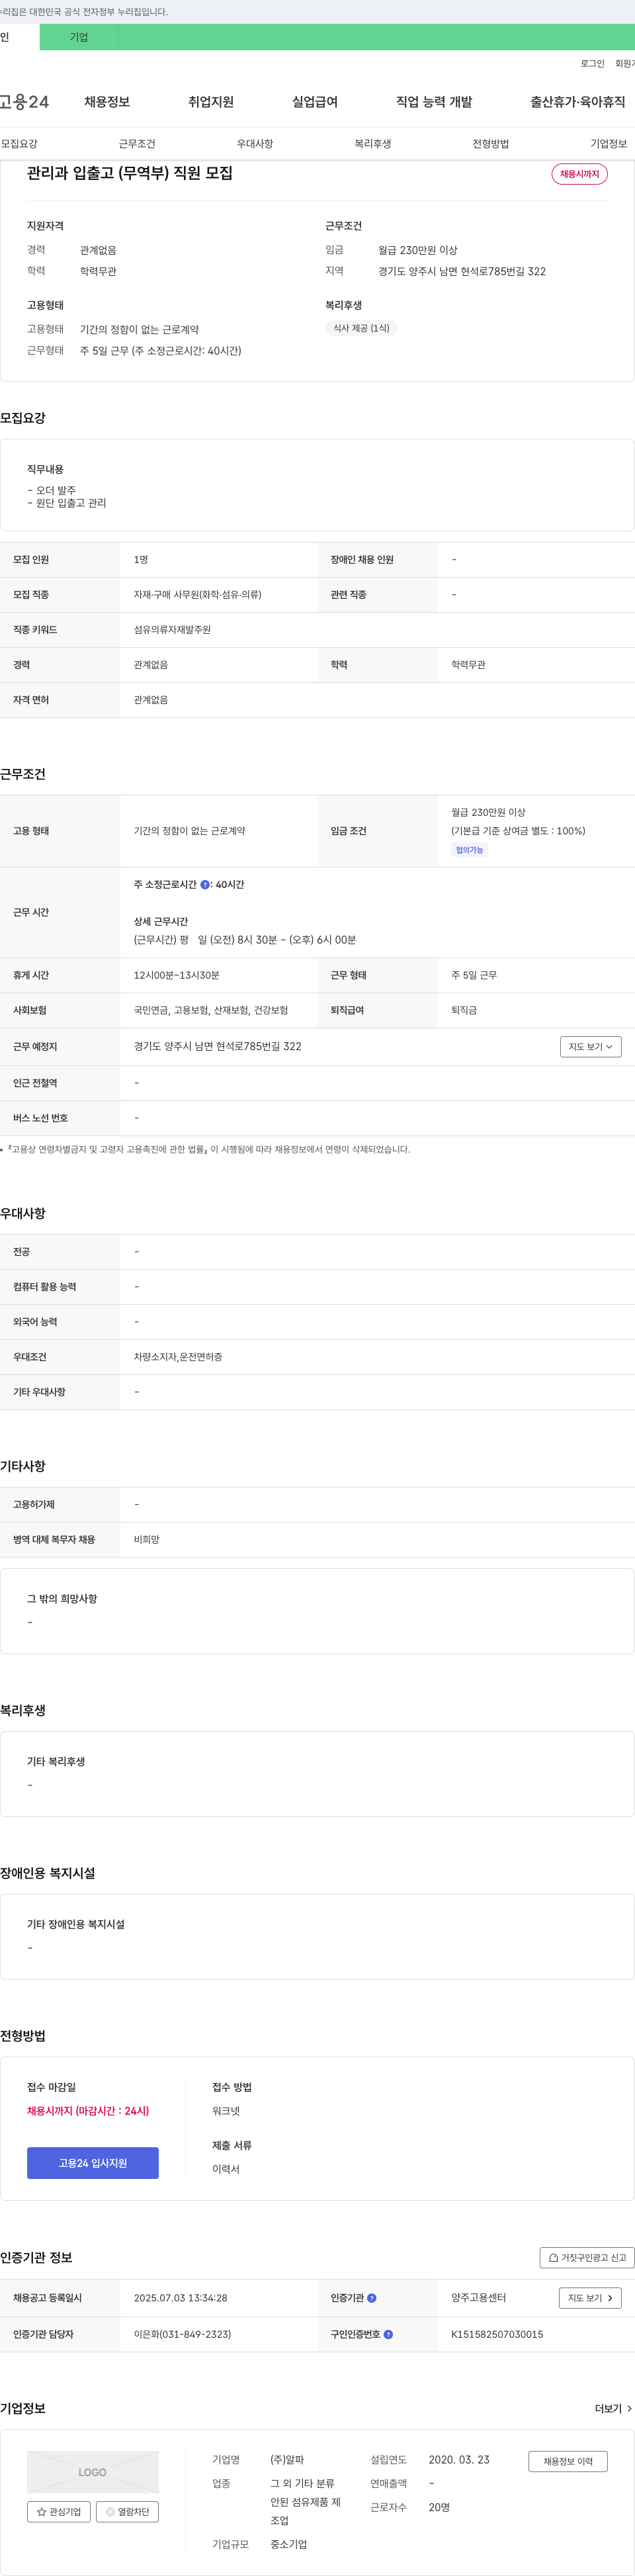635x2576 pixels.
Task: Select the deadline text 채용시까지 (마감시간 : 24시)
Action: point(88,2111)
